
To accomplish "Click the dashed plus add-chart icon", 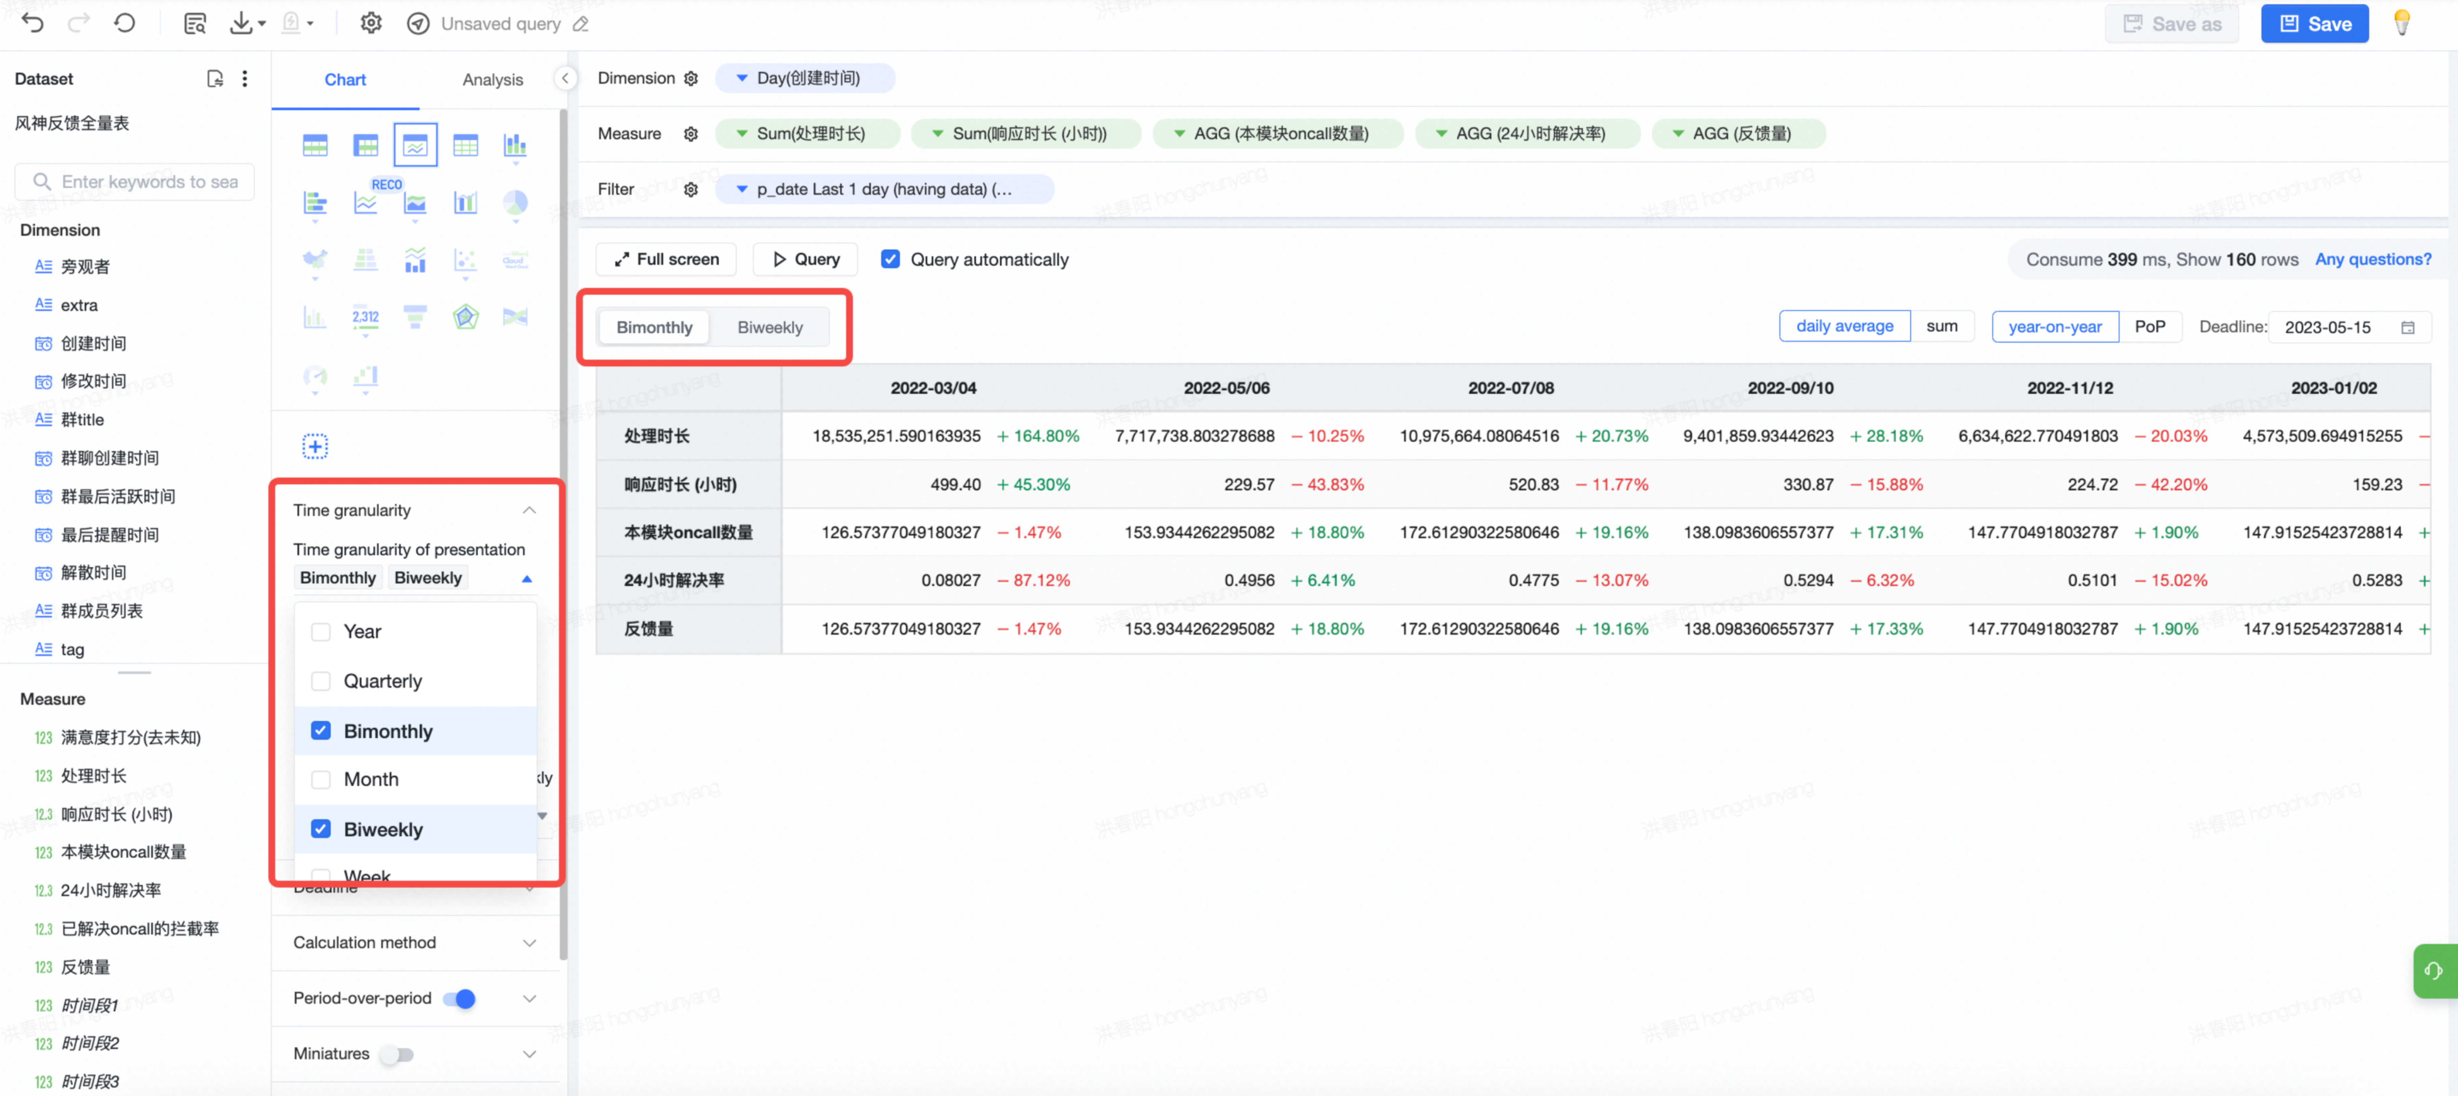I will (x=315, y=446).
